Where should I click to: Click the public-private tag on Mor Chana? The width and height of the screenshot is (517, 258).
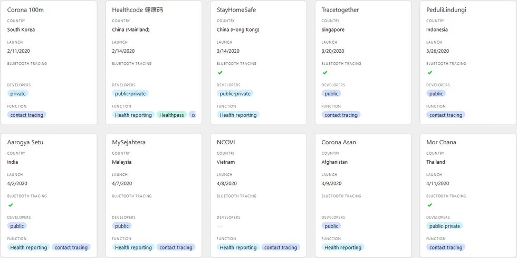tap(445, 226)
